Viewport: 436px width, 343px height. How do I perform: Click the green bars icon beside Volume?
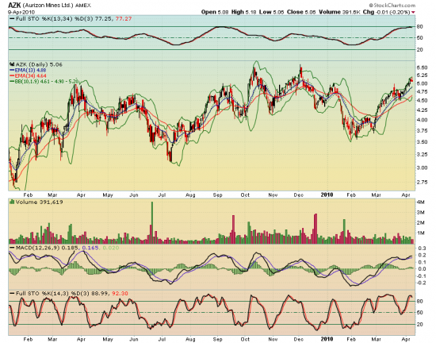(12, 202)
